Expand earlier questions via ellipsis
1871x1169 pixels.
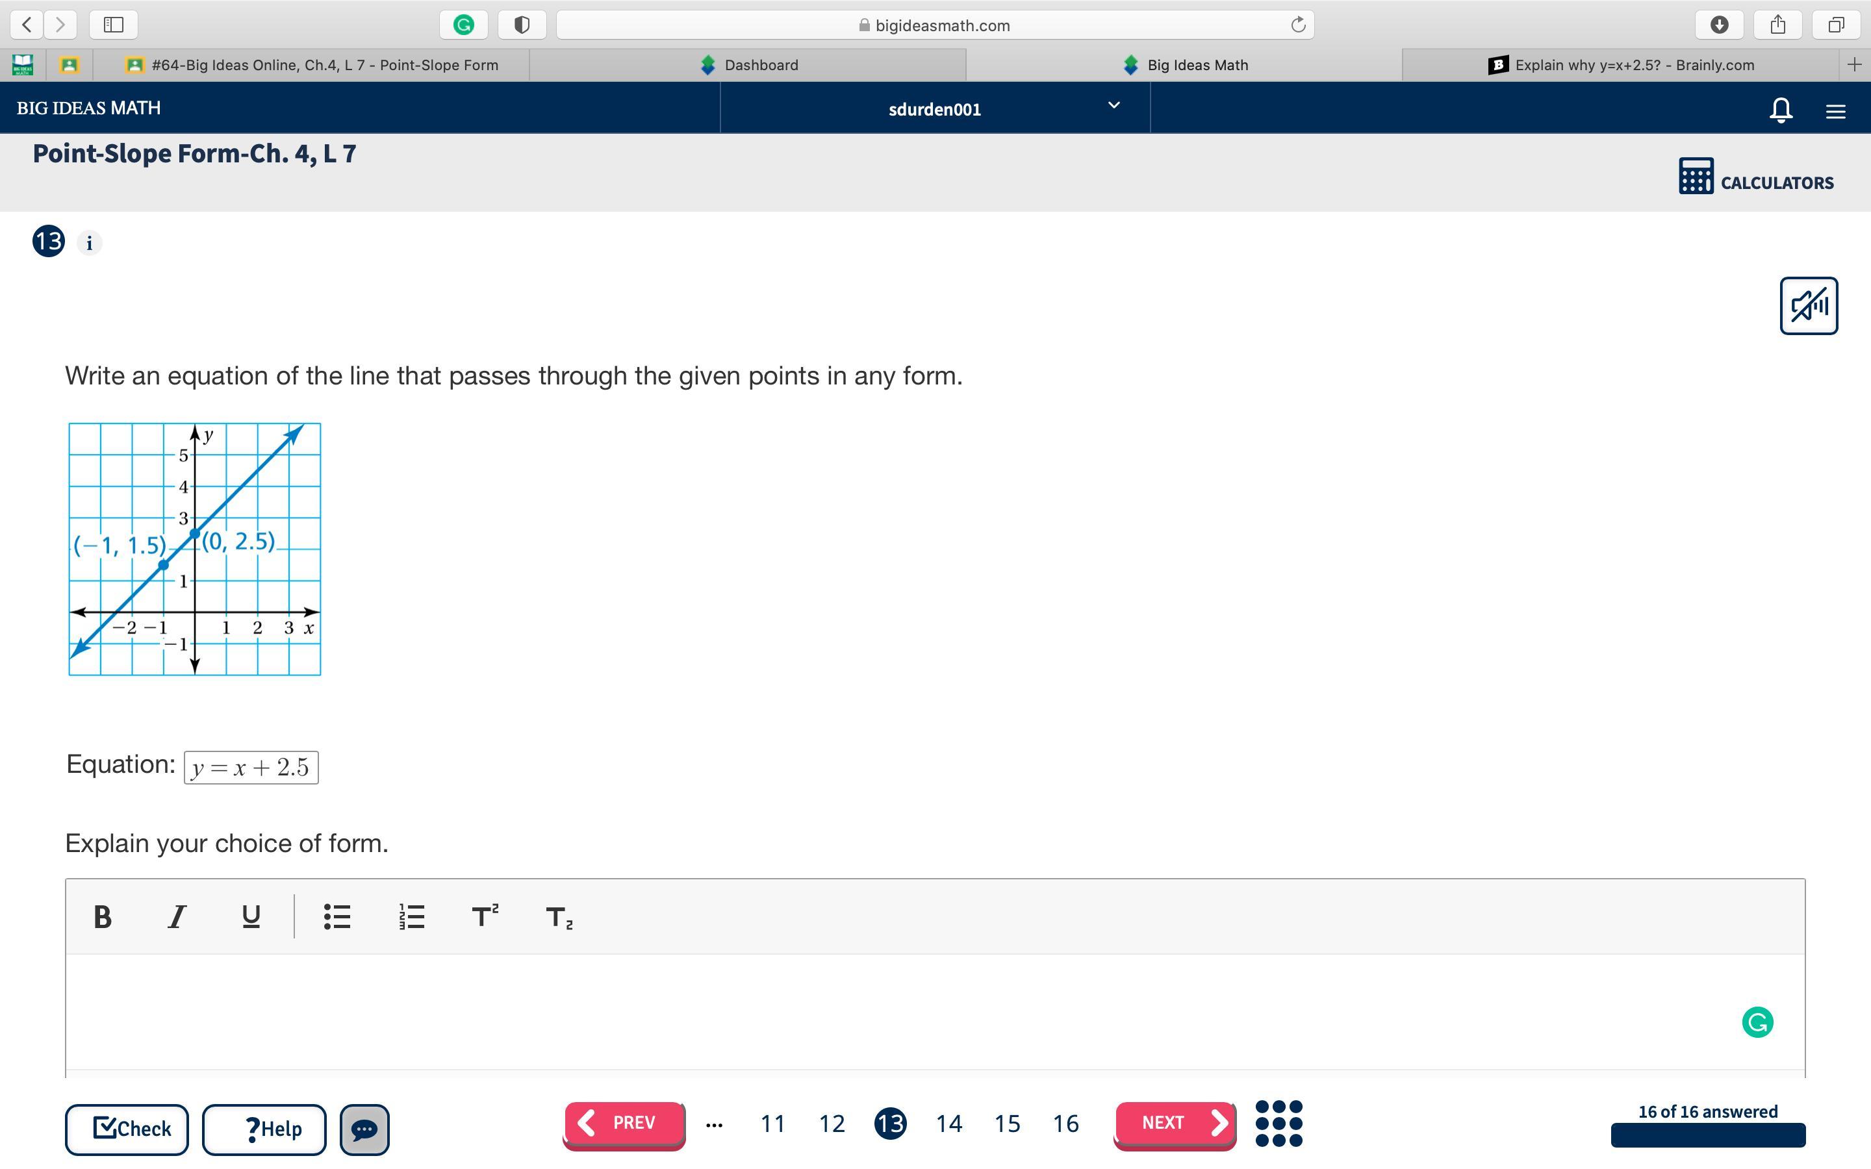713,1124
